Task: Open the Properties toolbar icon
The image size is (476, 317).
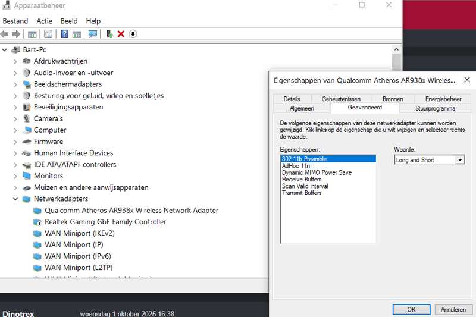Action: click(x=48, y=34)
